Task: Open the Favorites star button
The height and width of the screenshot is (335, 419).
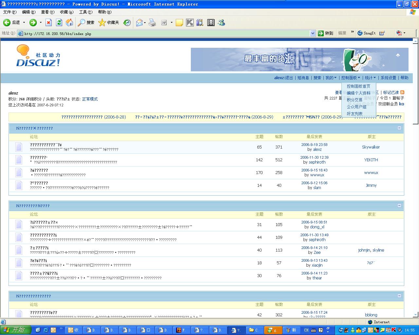Action: [109, 23]
